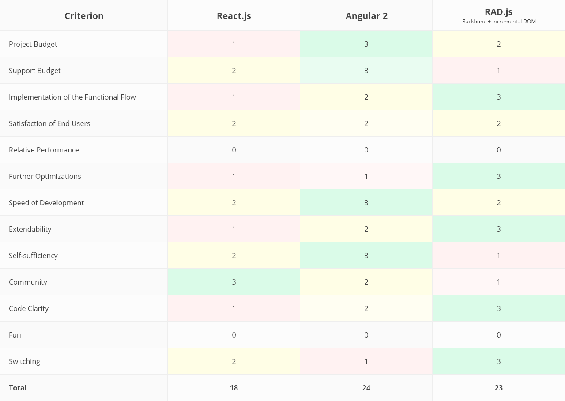
Task: Click the Angular 2 column header
Action: [x=366, y=16]
